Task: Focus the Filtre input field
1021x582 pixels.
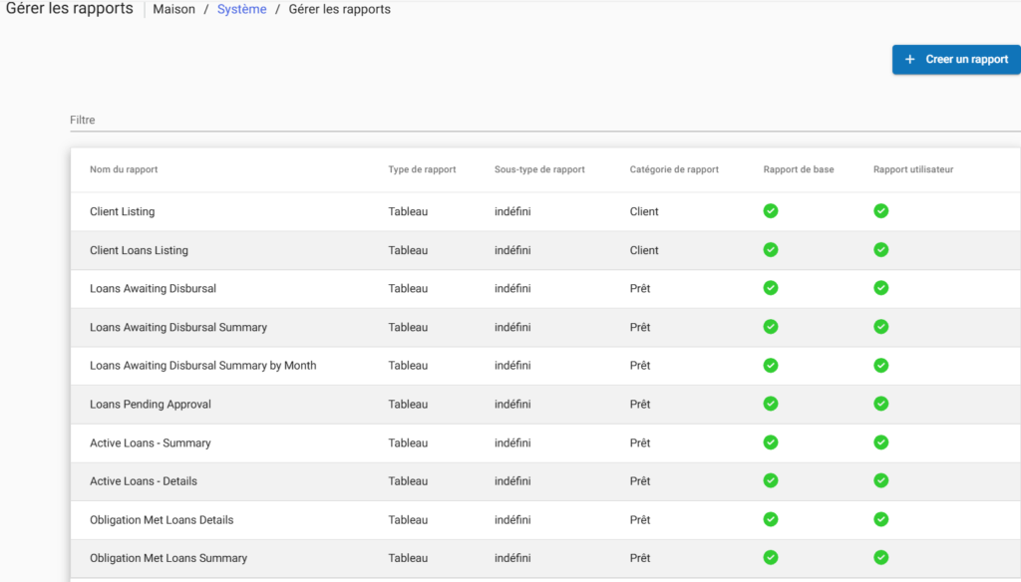Action: point(538,120)
